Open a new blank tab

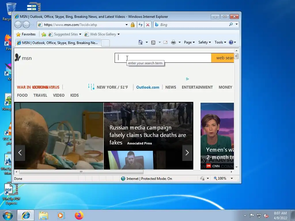tap(105, 43)
